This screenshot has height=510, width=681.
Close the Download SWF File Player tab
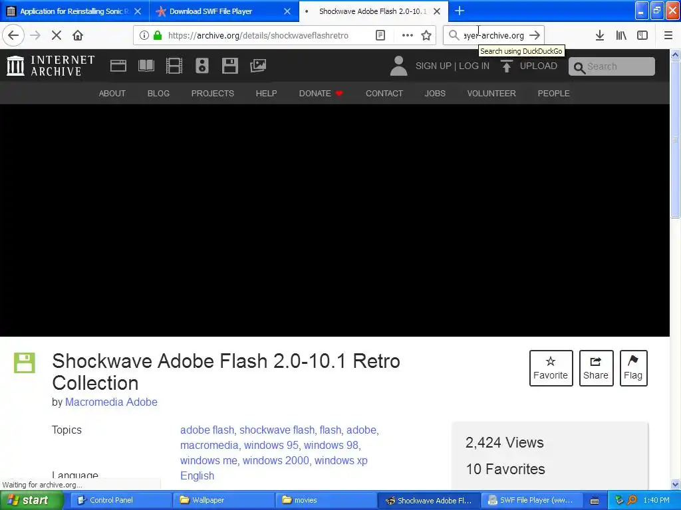287,11
